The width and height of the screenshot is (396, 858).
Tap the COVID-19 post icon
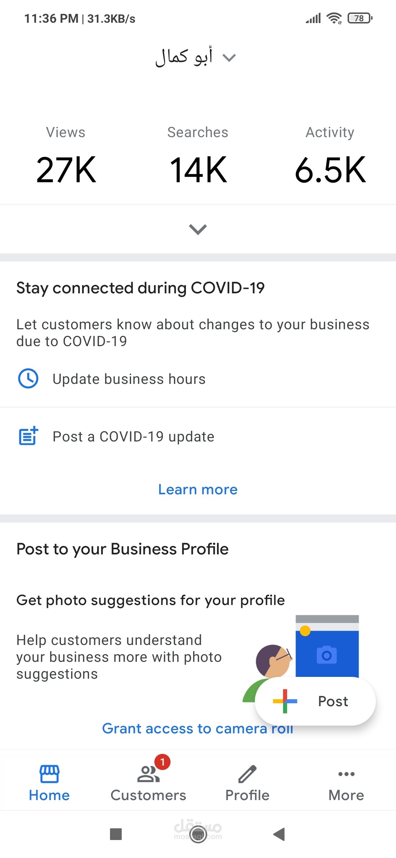tap(28, 436)
